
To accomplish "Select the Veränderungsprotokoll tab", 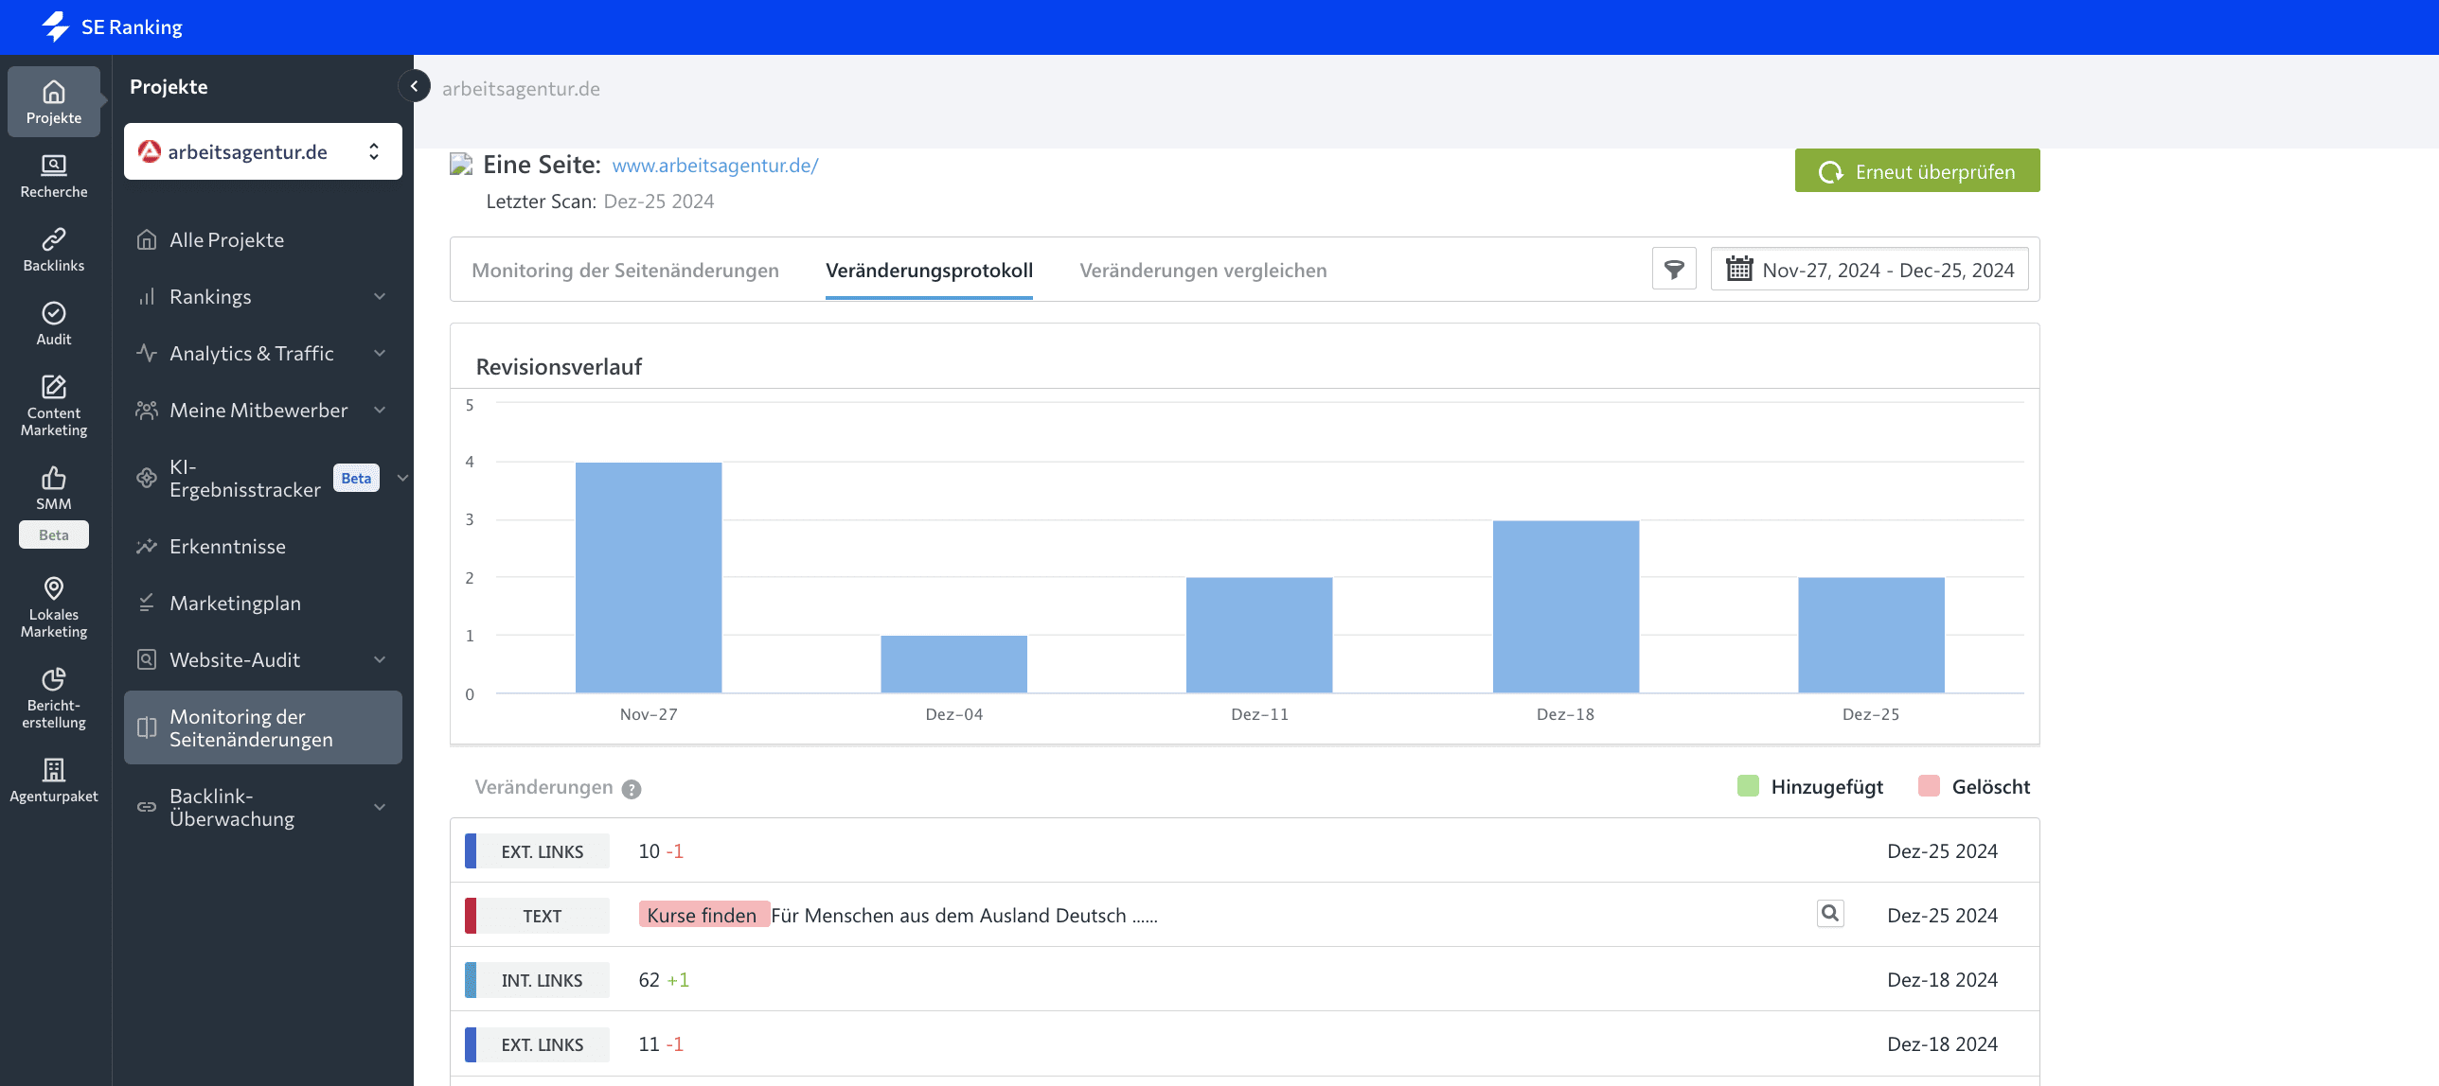I will click(929, 271).
